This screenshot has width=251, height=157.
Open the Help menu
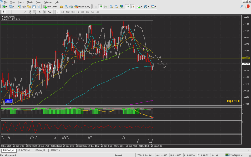click(57, 2)
